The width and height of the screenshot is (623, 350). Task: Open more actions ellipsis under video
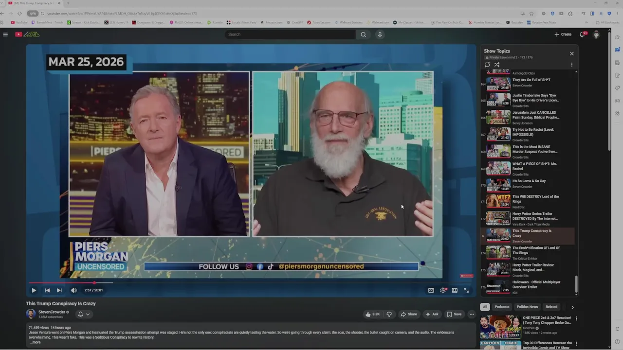point(472,314)
